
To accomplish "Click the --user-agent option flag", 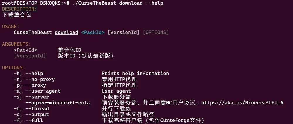I will pos(43,91).
